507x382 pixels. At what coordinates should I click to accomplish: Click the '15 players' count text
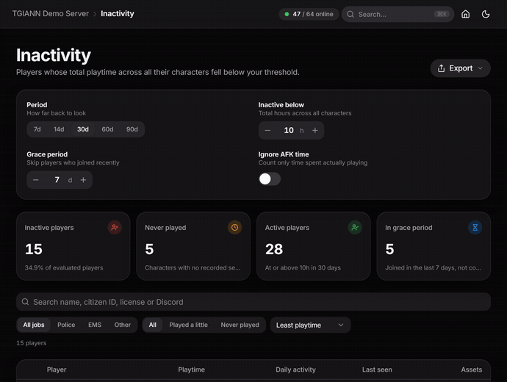tap(32, 343)
